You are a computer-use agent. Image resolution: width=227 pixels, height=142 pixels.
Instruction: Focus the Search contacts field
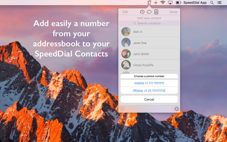point(149,23)
